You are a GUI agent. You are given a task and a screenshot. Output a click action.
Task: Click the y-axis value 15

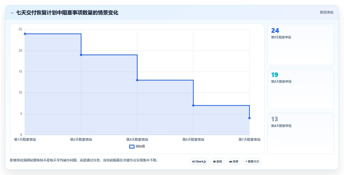tap(20, 72)
